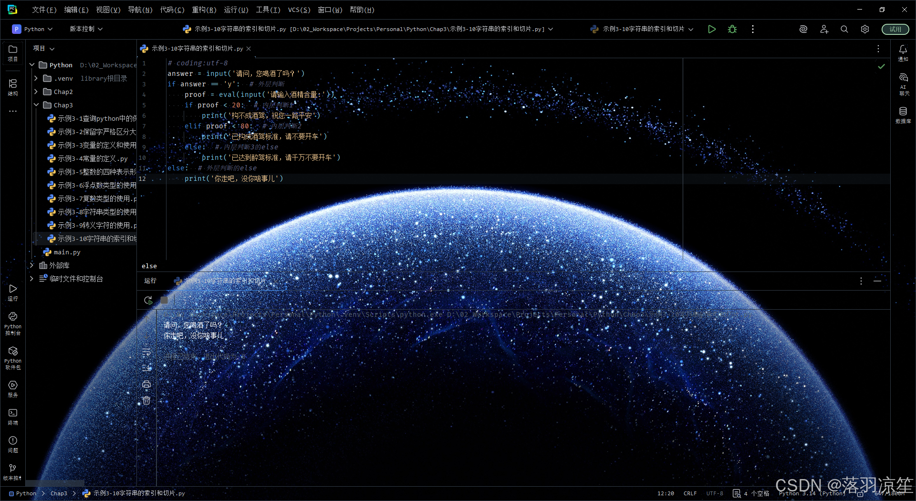
Task: Click CRLF line separator in status bar
Action: pyautogui.click(x=690, y=494)
